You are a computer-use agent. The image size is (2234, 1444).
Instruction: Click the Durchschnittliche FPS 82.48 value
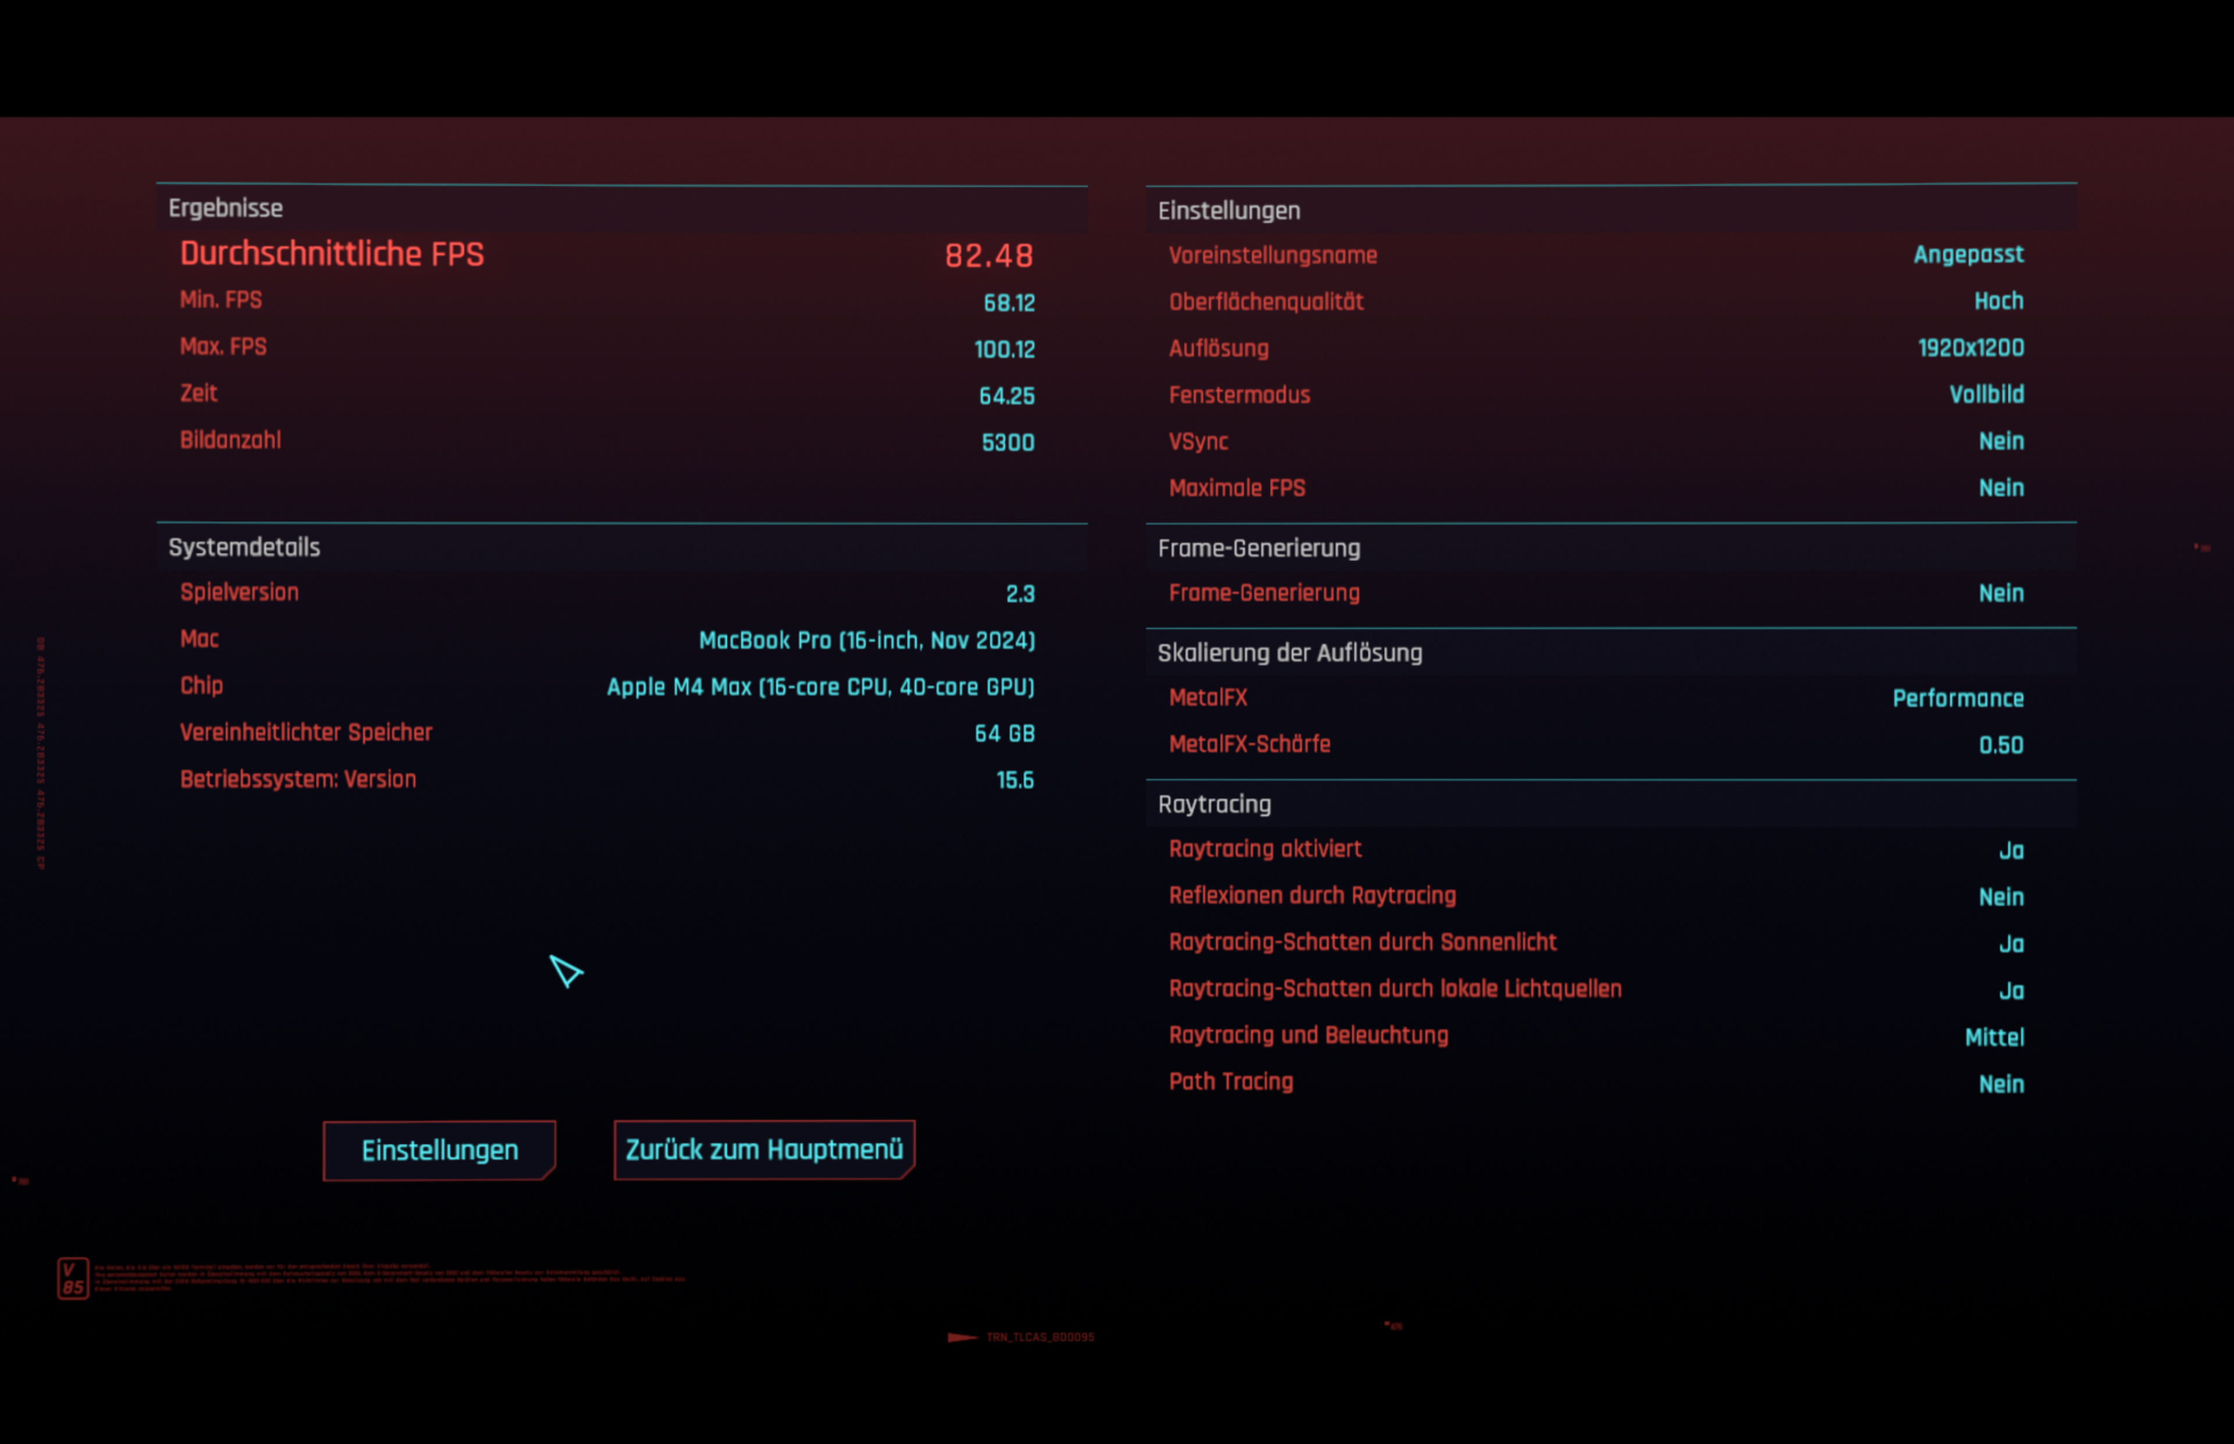click(988, 255)
